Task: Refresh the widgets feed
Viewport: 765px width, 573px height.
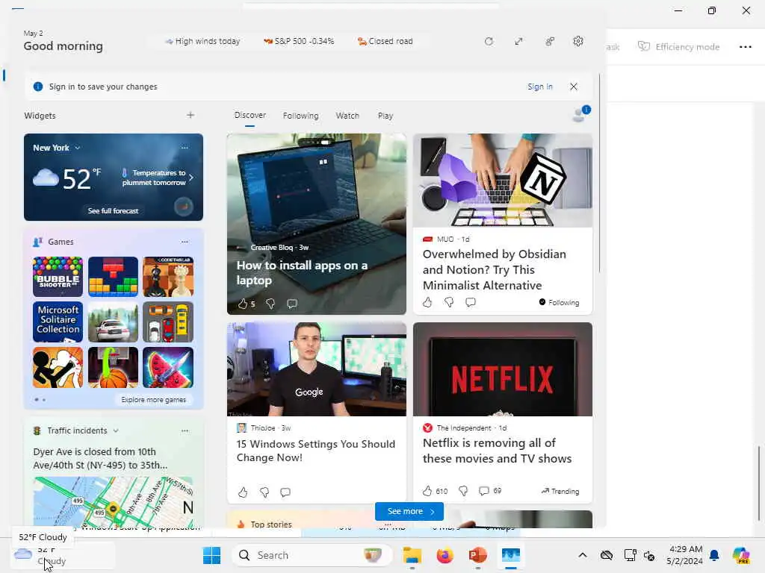Action: click(x=489, y=42)
